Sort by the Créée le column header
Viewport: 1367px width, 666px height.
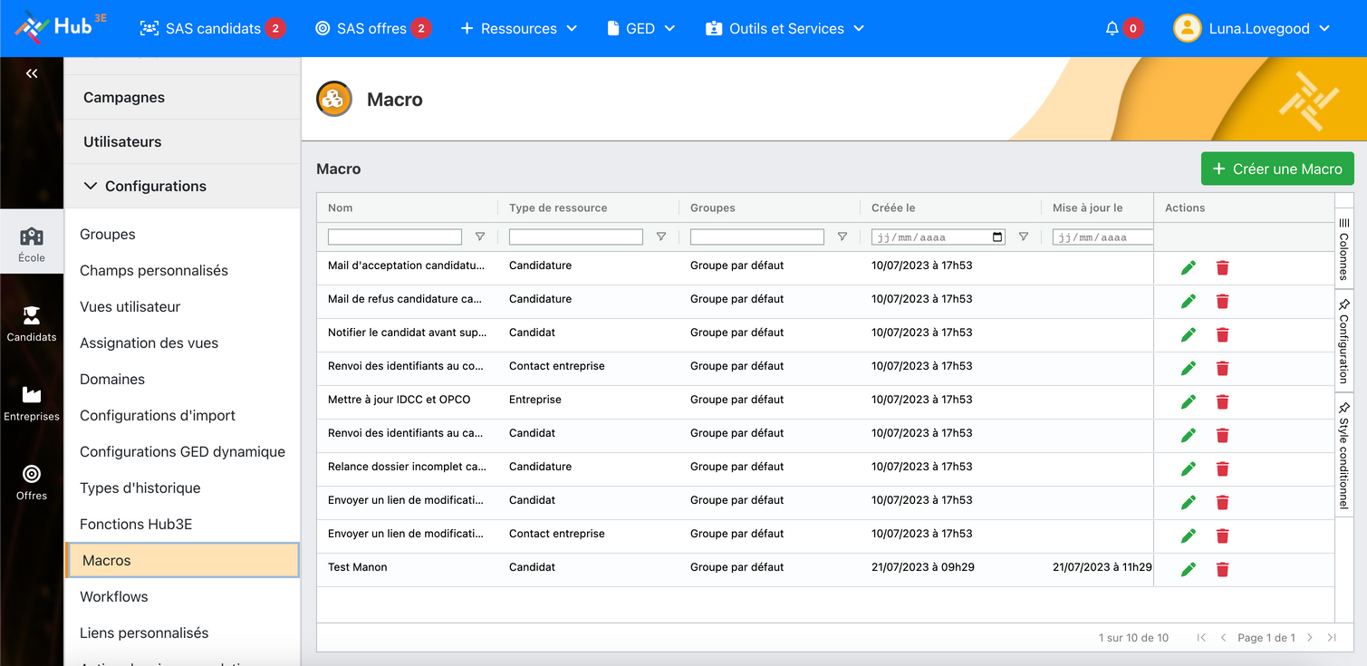point(893,208)
